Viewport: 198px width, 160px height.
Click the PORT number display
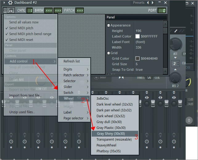coord(162,10)
